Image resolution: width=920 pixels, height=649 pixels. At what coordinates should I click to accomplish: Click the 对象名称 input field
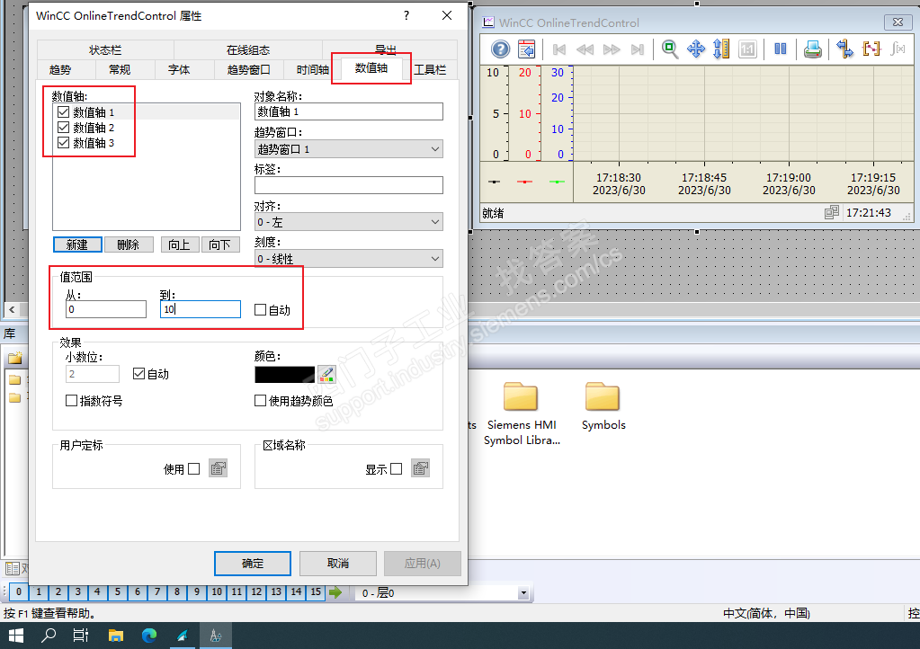[349, 112]
